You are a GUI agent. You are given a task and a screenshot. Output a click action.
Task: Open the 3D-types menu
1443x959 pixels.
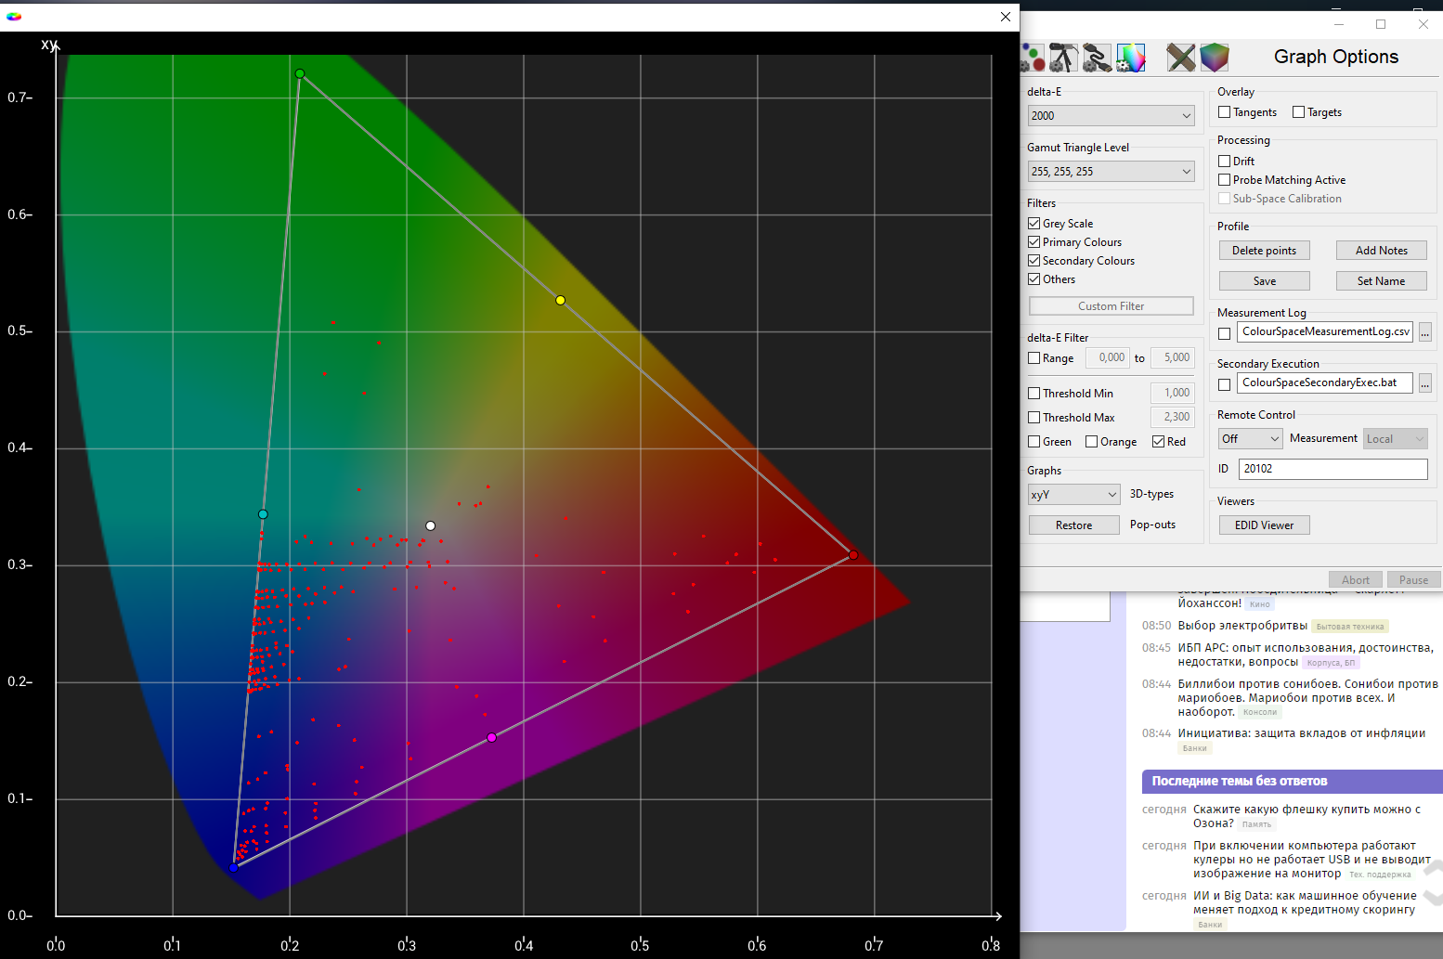pos(1151,495)
